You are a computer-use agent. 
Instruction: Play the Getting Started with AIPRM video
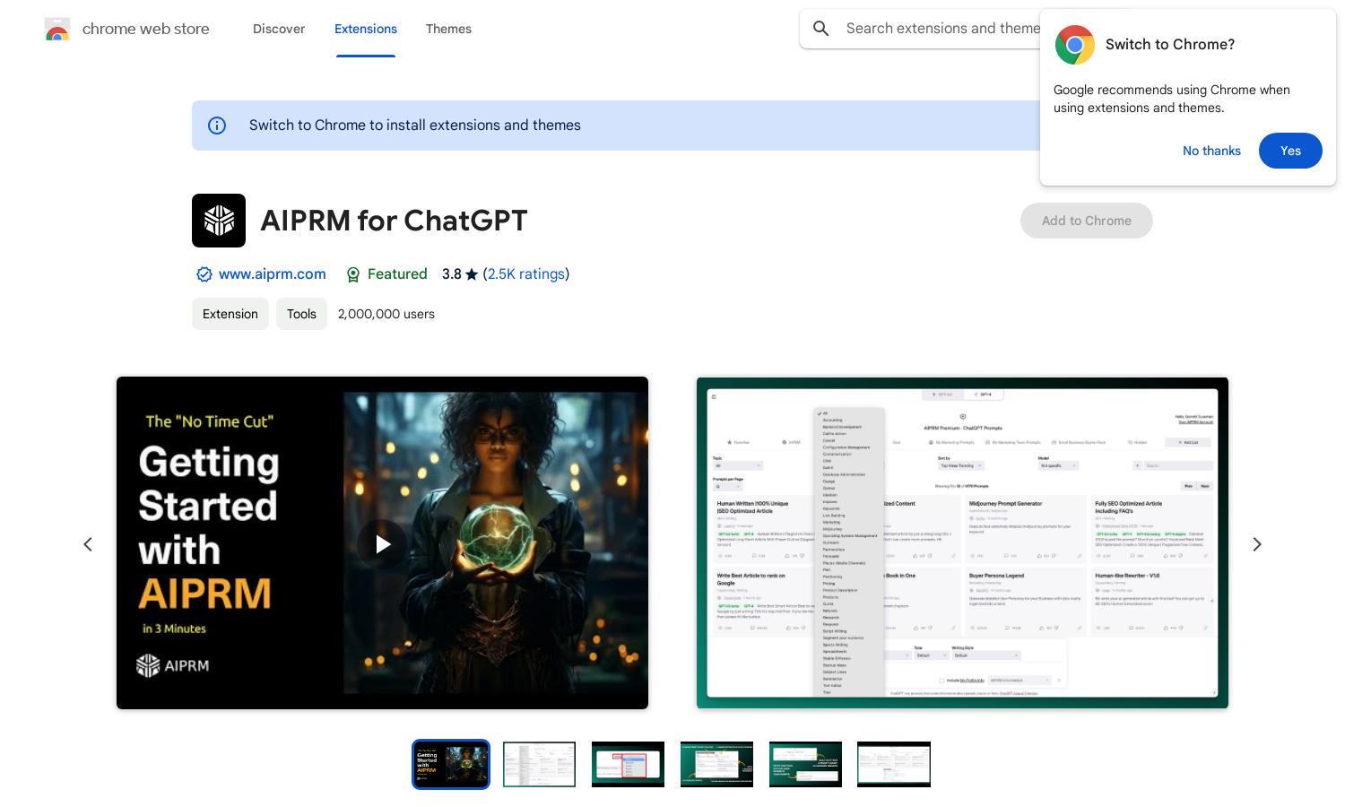382,543
